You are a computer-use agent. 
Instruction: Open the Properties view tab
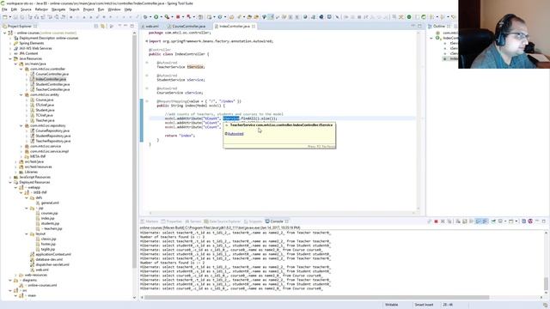point(171,221)
